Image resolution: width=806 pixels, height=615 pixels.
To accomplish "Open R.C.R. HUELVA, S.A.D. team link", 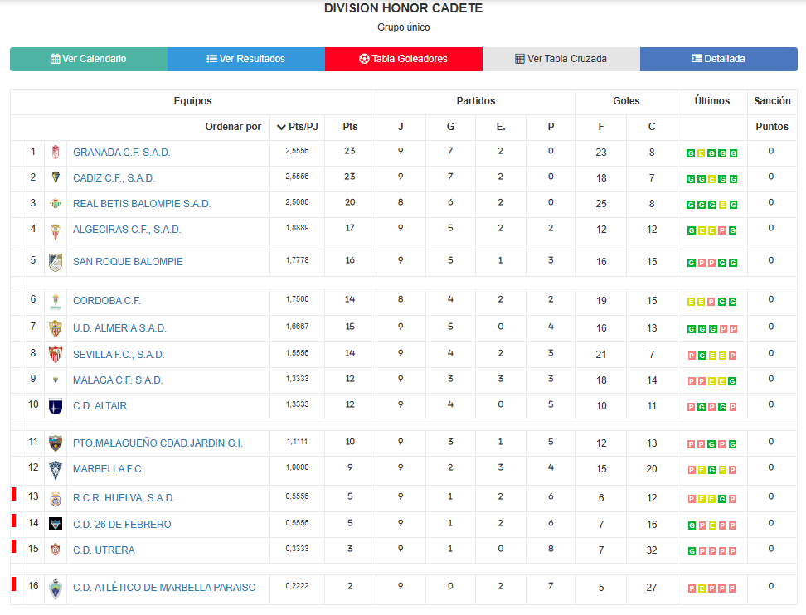I will pos(124,498).
